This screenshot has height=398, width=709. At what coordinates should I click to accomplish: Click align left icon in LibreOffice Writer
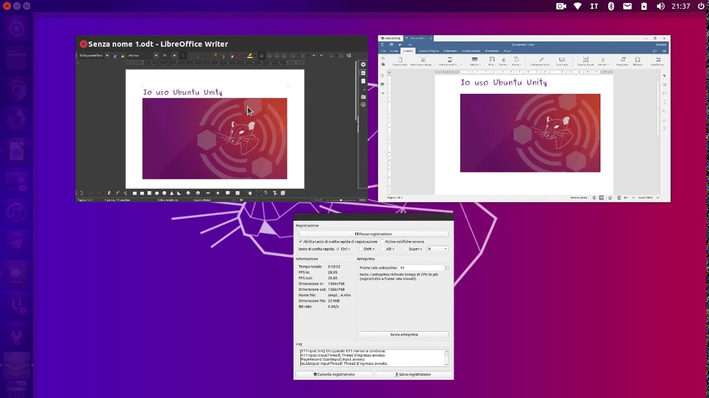click(262, 55)
